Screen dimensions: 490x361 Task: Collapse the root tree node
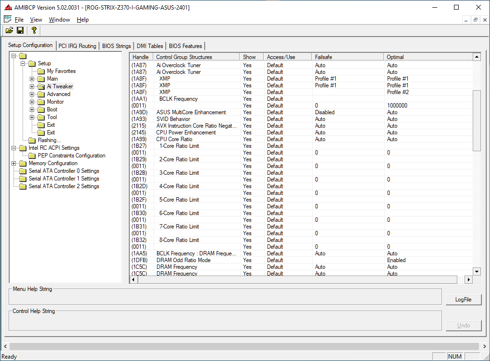coord(14,56)
